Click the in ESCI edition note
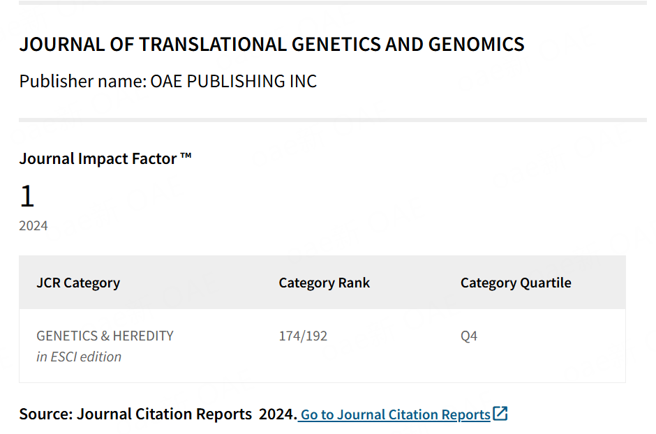The image size is (656, 434). pyautogui.click(x=79, y=357)
